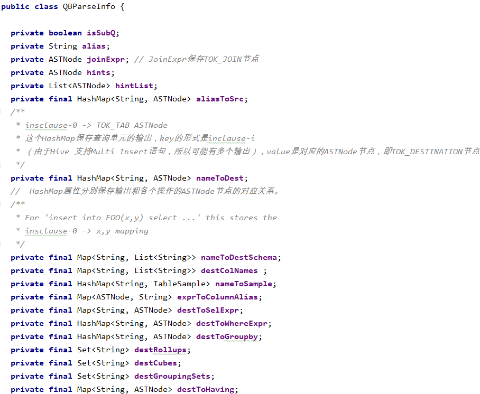Click the destCubes field
480x394 pixels.
coord(155,363)
